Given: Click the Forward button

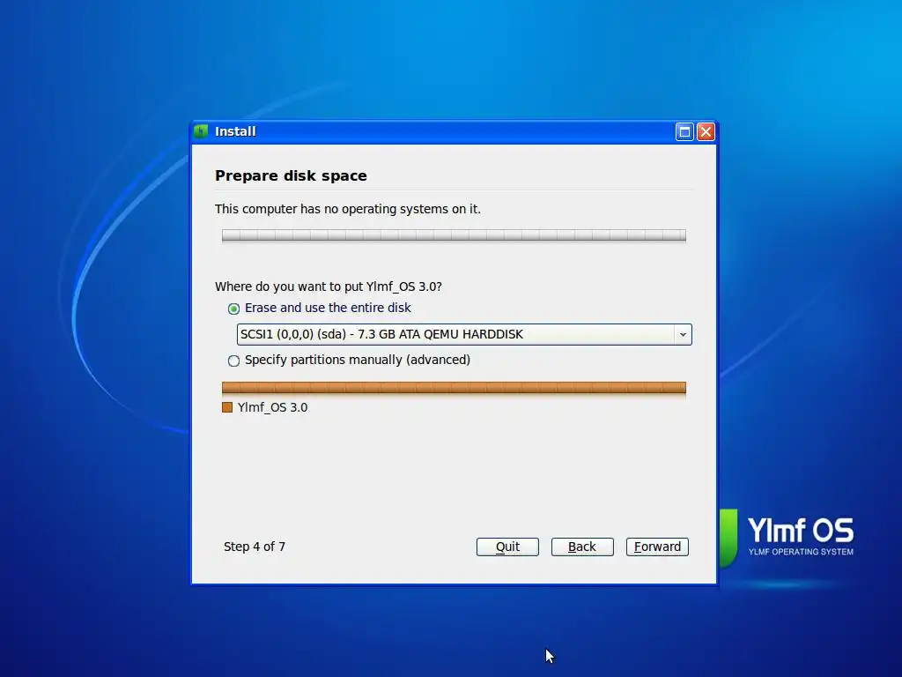Looking at the screenshot, I should click(x=657, y=547).
